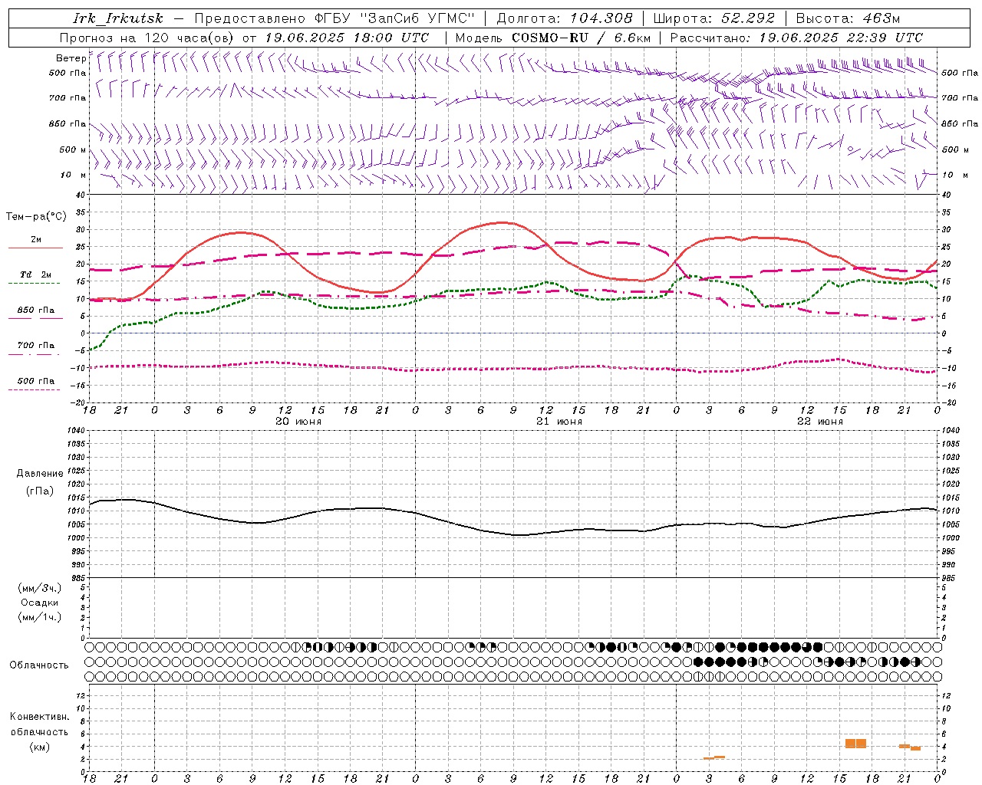
Task: Click the solid red 2м legend line
Action: click(35, 248)
